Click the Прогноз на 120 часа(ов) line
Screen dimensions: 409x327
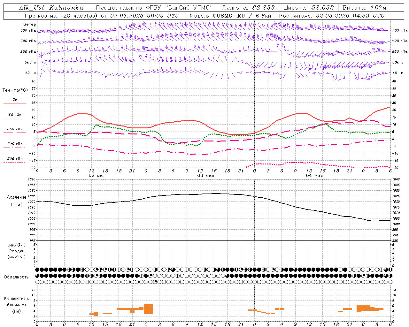[102, 16]
